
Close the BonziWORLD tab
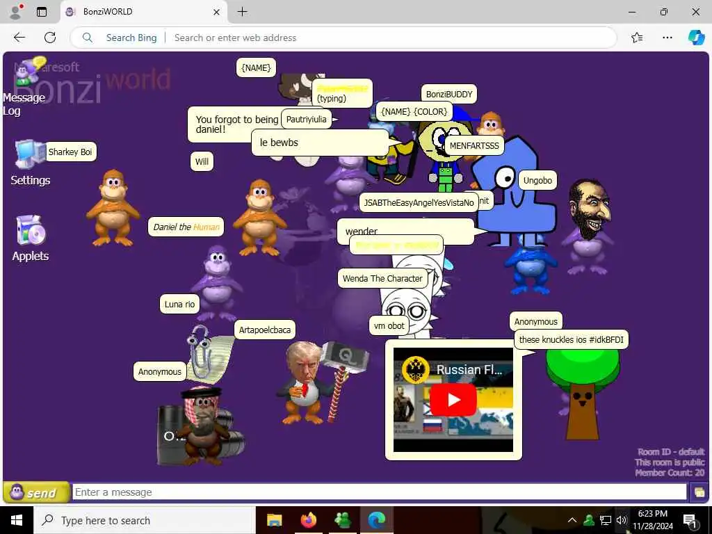coord(217,12)
